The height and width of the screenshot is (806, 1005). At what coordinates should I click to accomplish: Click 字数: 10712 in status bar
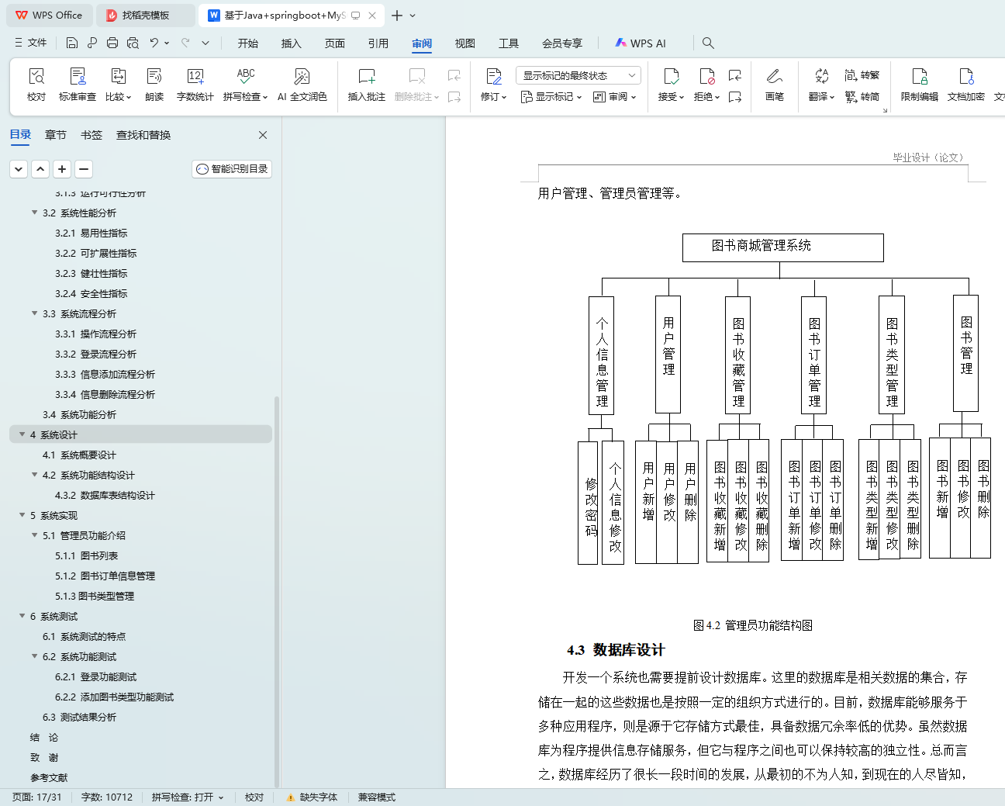(x=107, y=797)
